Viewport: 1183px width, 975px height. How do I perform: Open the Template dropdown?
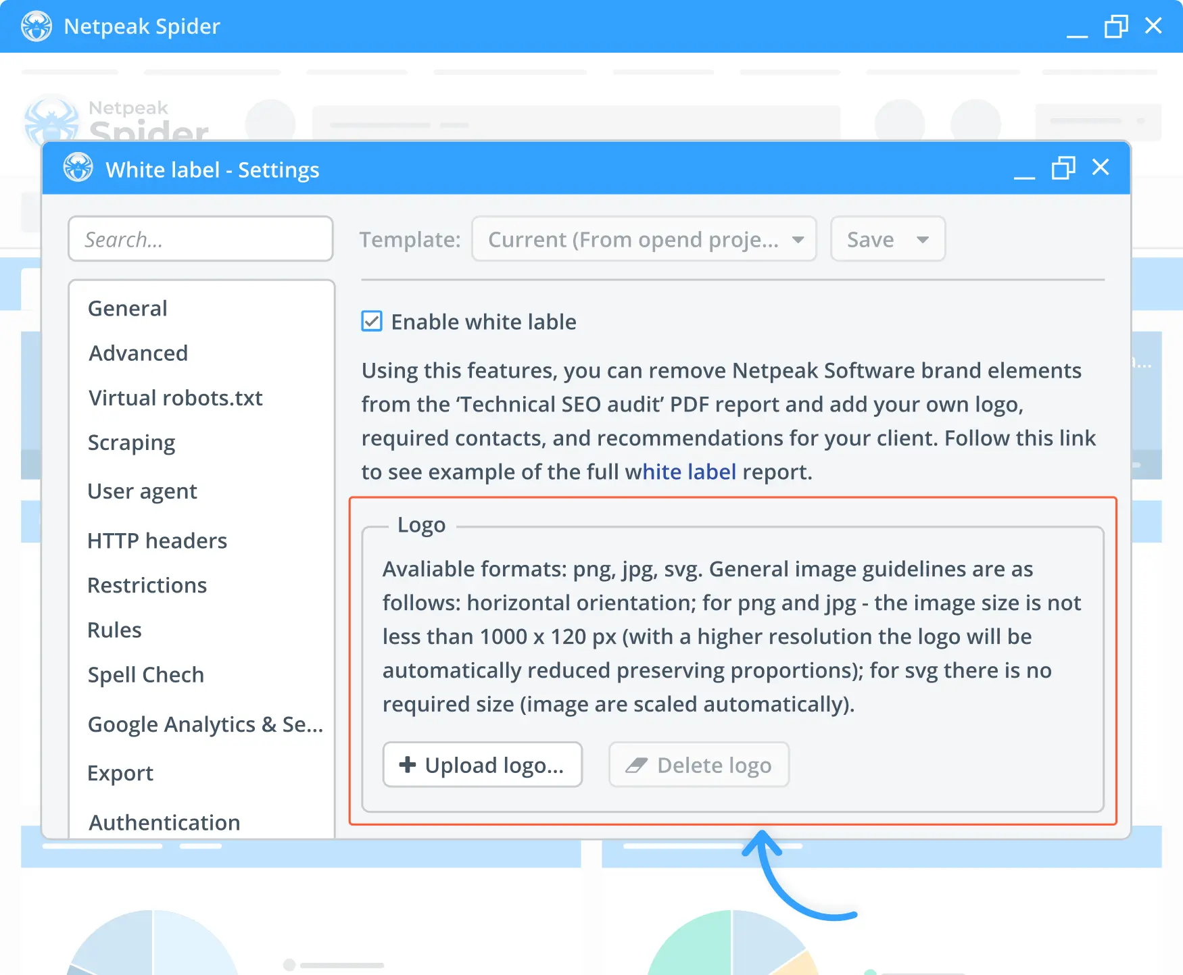[x=644, y=239]
